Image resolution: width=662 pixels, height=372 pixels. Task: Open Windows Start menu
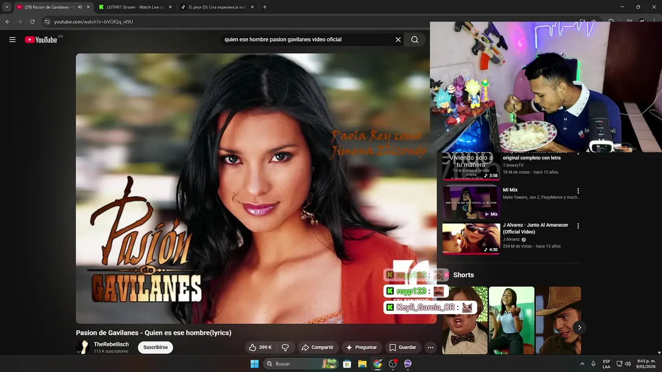click(x=254, y=364)
